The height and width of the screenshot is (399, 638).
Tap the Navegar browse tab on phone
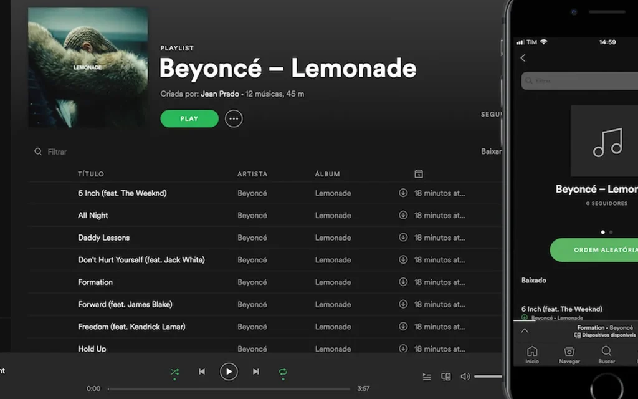coord(569,355)
